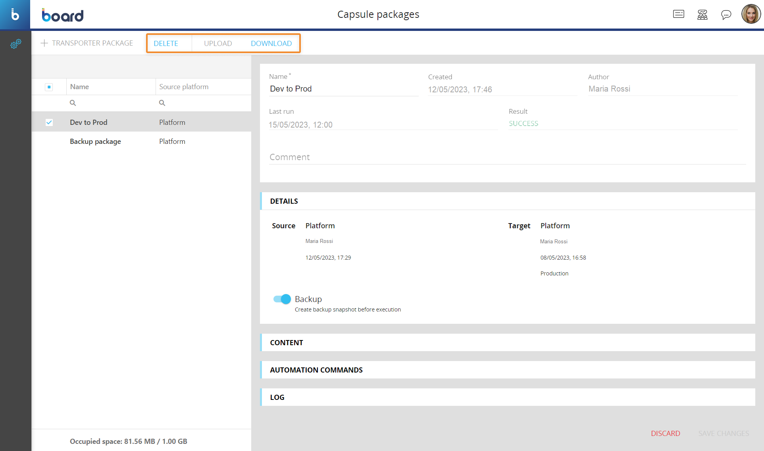
Task: Click into the Comment input field
Action: click(507, 157)
